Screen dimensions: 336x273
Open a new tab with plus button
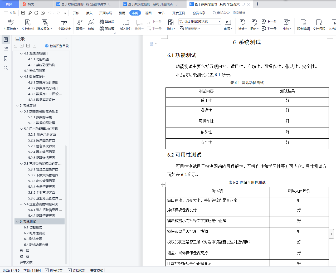(257, 4)
